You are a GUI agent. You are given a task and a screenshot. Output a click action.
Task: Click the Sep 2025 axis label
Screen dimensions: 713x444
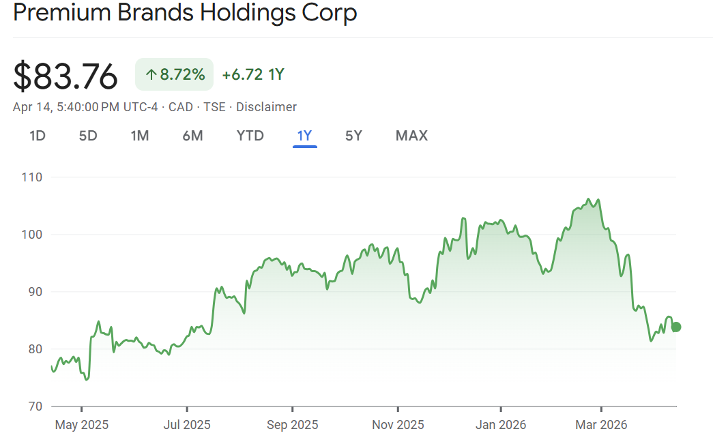tap(292, 425)
